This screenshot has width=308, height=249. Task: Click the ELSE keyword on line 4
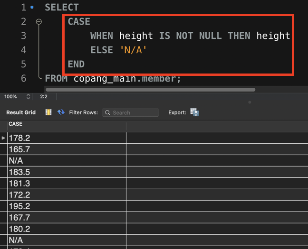102,50
